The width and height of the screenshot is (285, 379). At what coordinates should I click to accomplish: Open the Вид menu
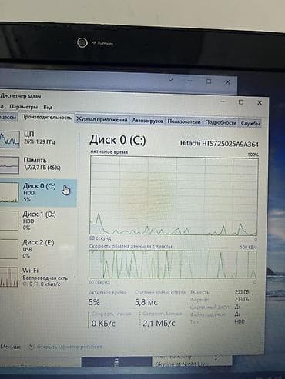(x=48, y=107)
